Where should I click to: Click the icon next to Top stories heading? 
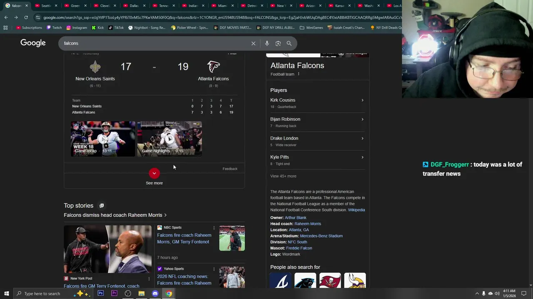coord(102,206)
